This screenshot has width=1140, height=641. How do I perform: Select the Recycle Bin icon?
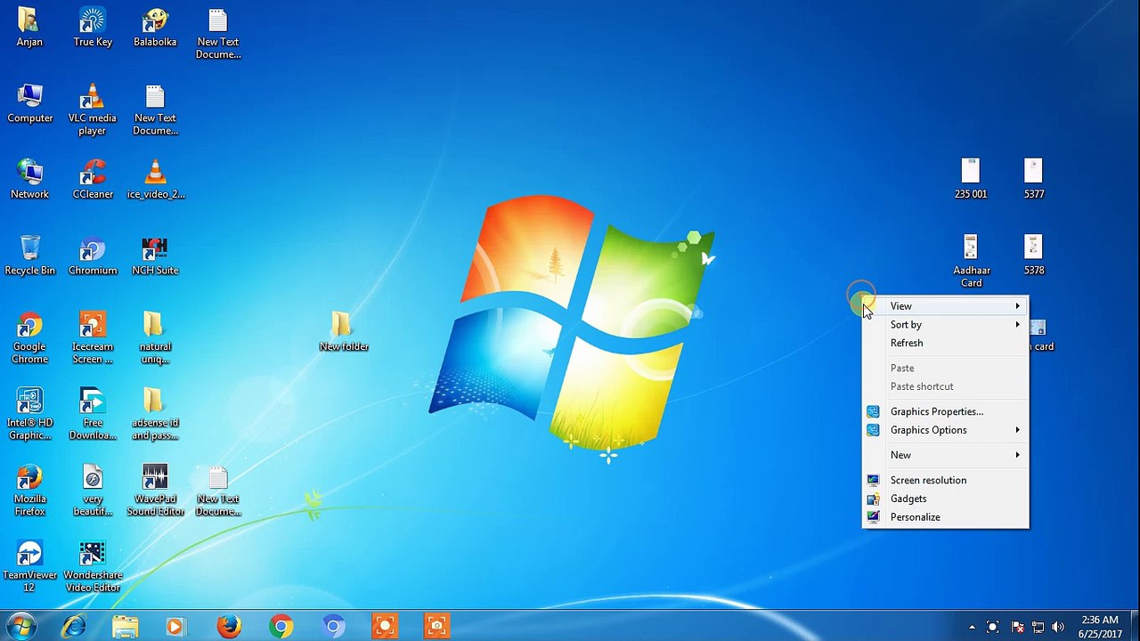pyautogui.click(x=29, y=256)
